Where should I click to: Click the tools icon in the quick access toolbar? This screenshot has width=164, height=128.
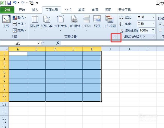coord(31,3)
